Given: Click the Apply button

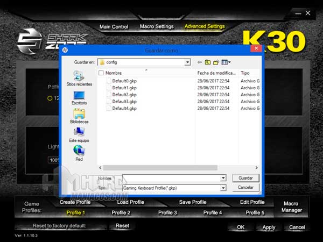Looking at the screenshot, I should pyautogui.click(x=269, y=227).
